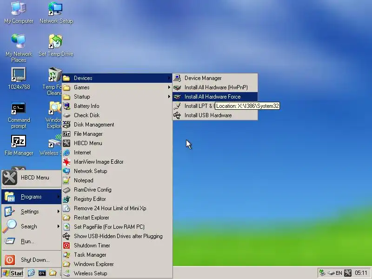This screenshot has width=372, height=279.
Task: Click the 05:11 clock in system tray
Action: [361, 273]
